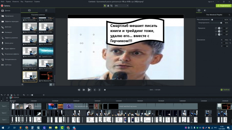Adjust the Масштабирование scale slider
This screenshot has width=232, height=130.
(212, 20)
